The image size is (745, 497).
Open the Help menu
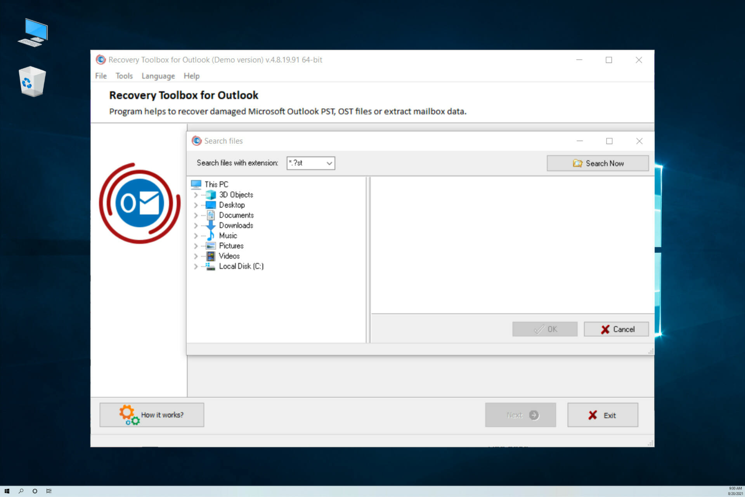[192, 76]
